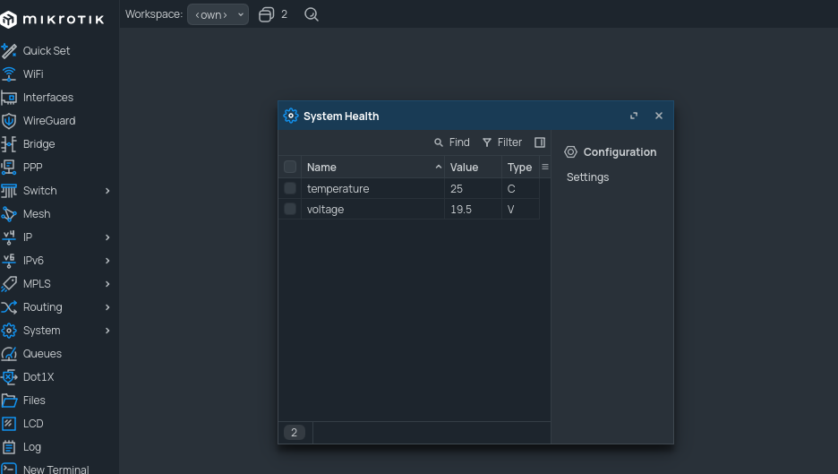
Task: Click the Files folder icon
Action: (9, 401)
